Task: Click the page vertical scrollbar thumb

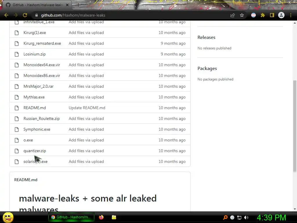Action: click(295, 126)
